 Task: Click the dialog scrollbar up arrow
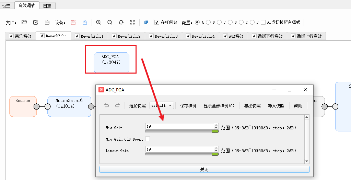pos(307,117)
